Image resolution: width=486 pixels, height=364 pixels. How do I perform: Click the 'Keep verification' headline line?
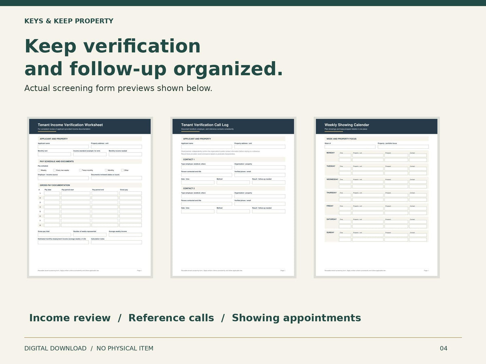pyautogui.click(x=113, y=46)
